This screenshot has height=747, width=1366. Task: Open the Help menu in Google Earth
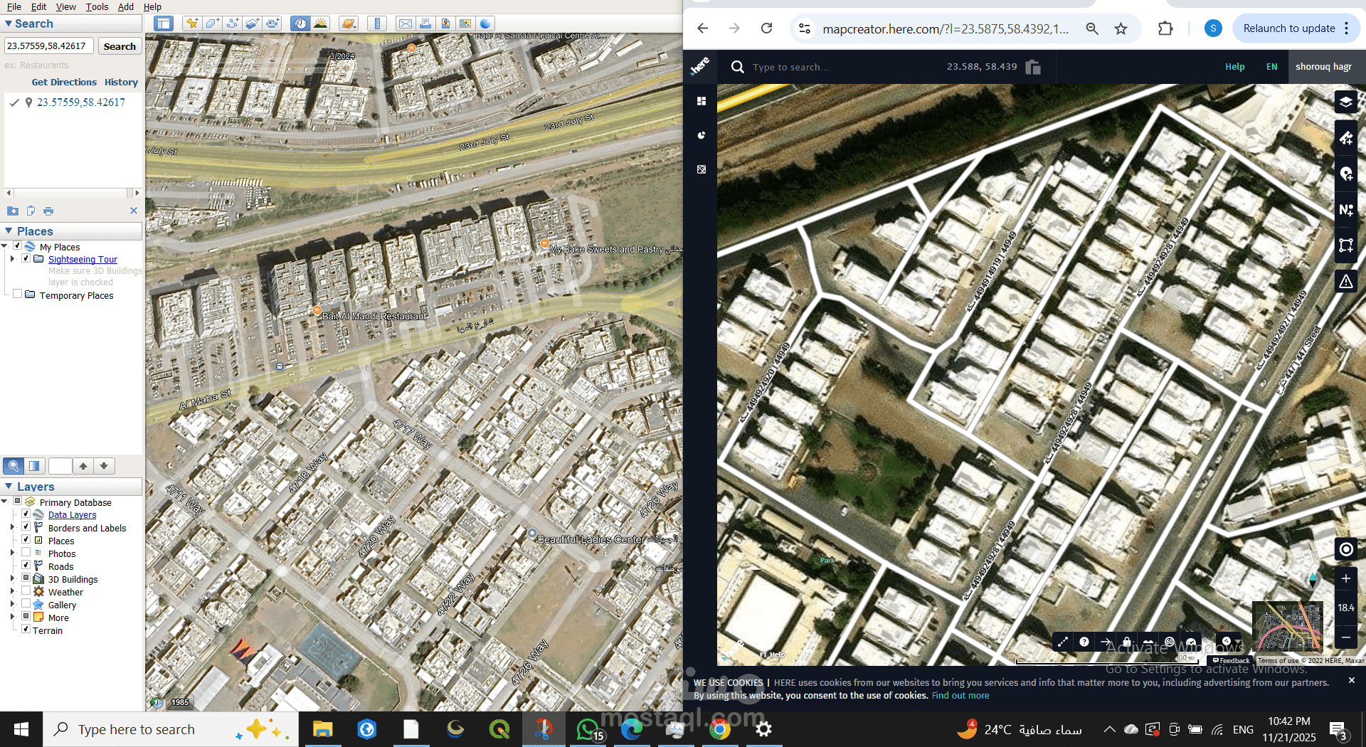click(152, 6)
